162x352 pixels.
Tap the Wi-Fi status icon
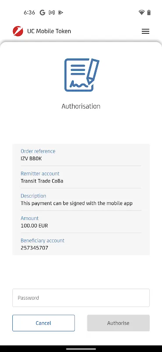click(x=142, y=13)
